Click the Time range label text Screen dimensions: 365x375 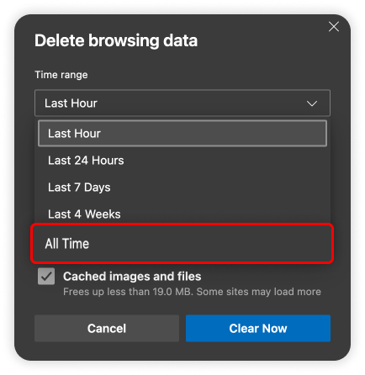[61, 75]
